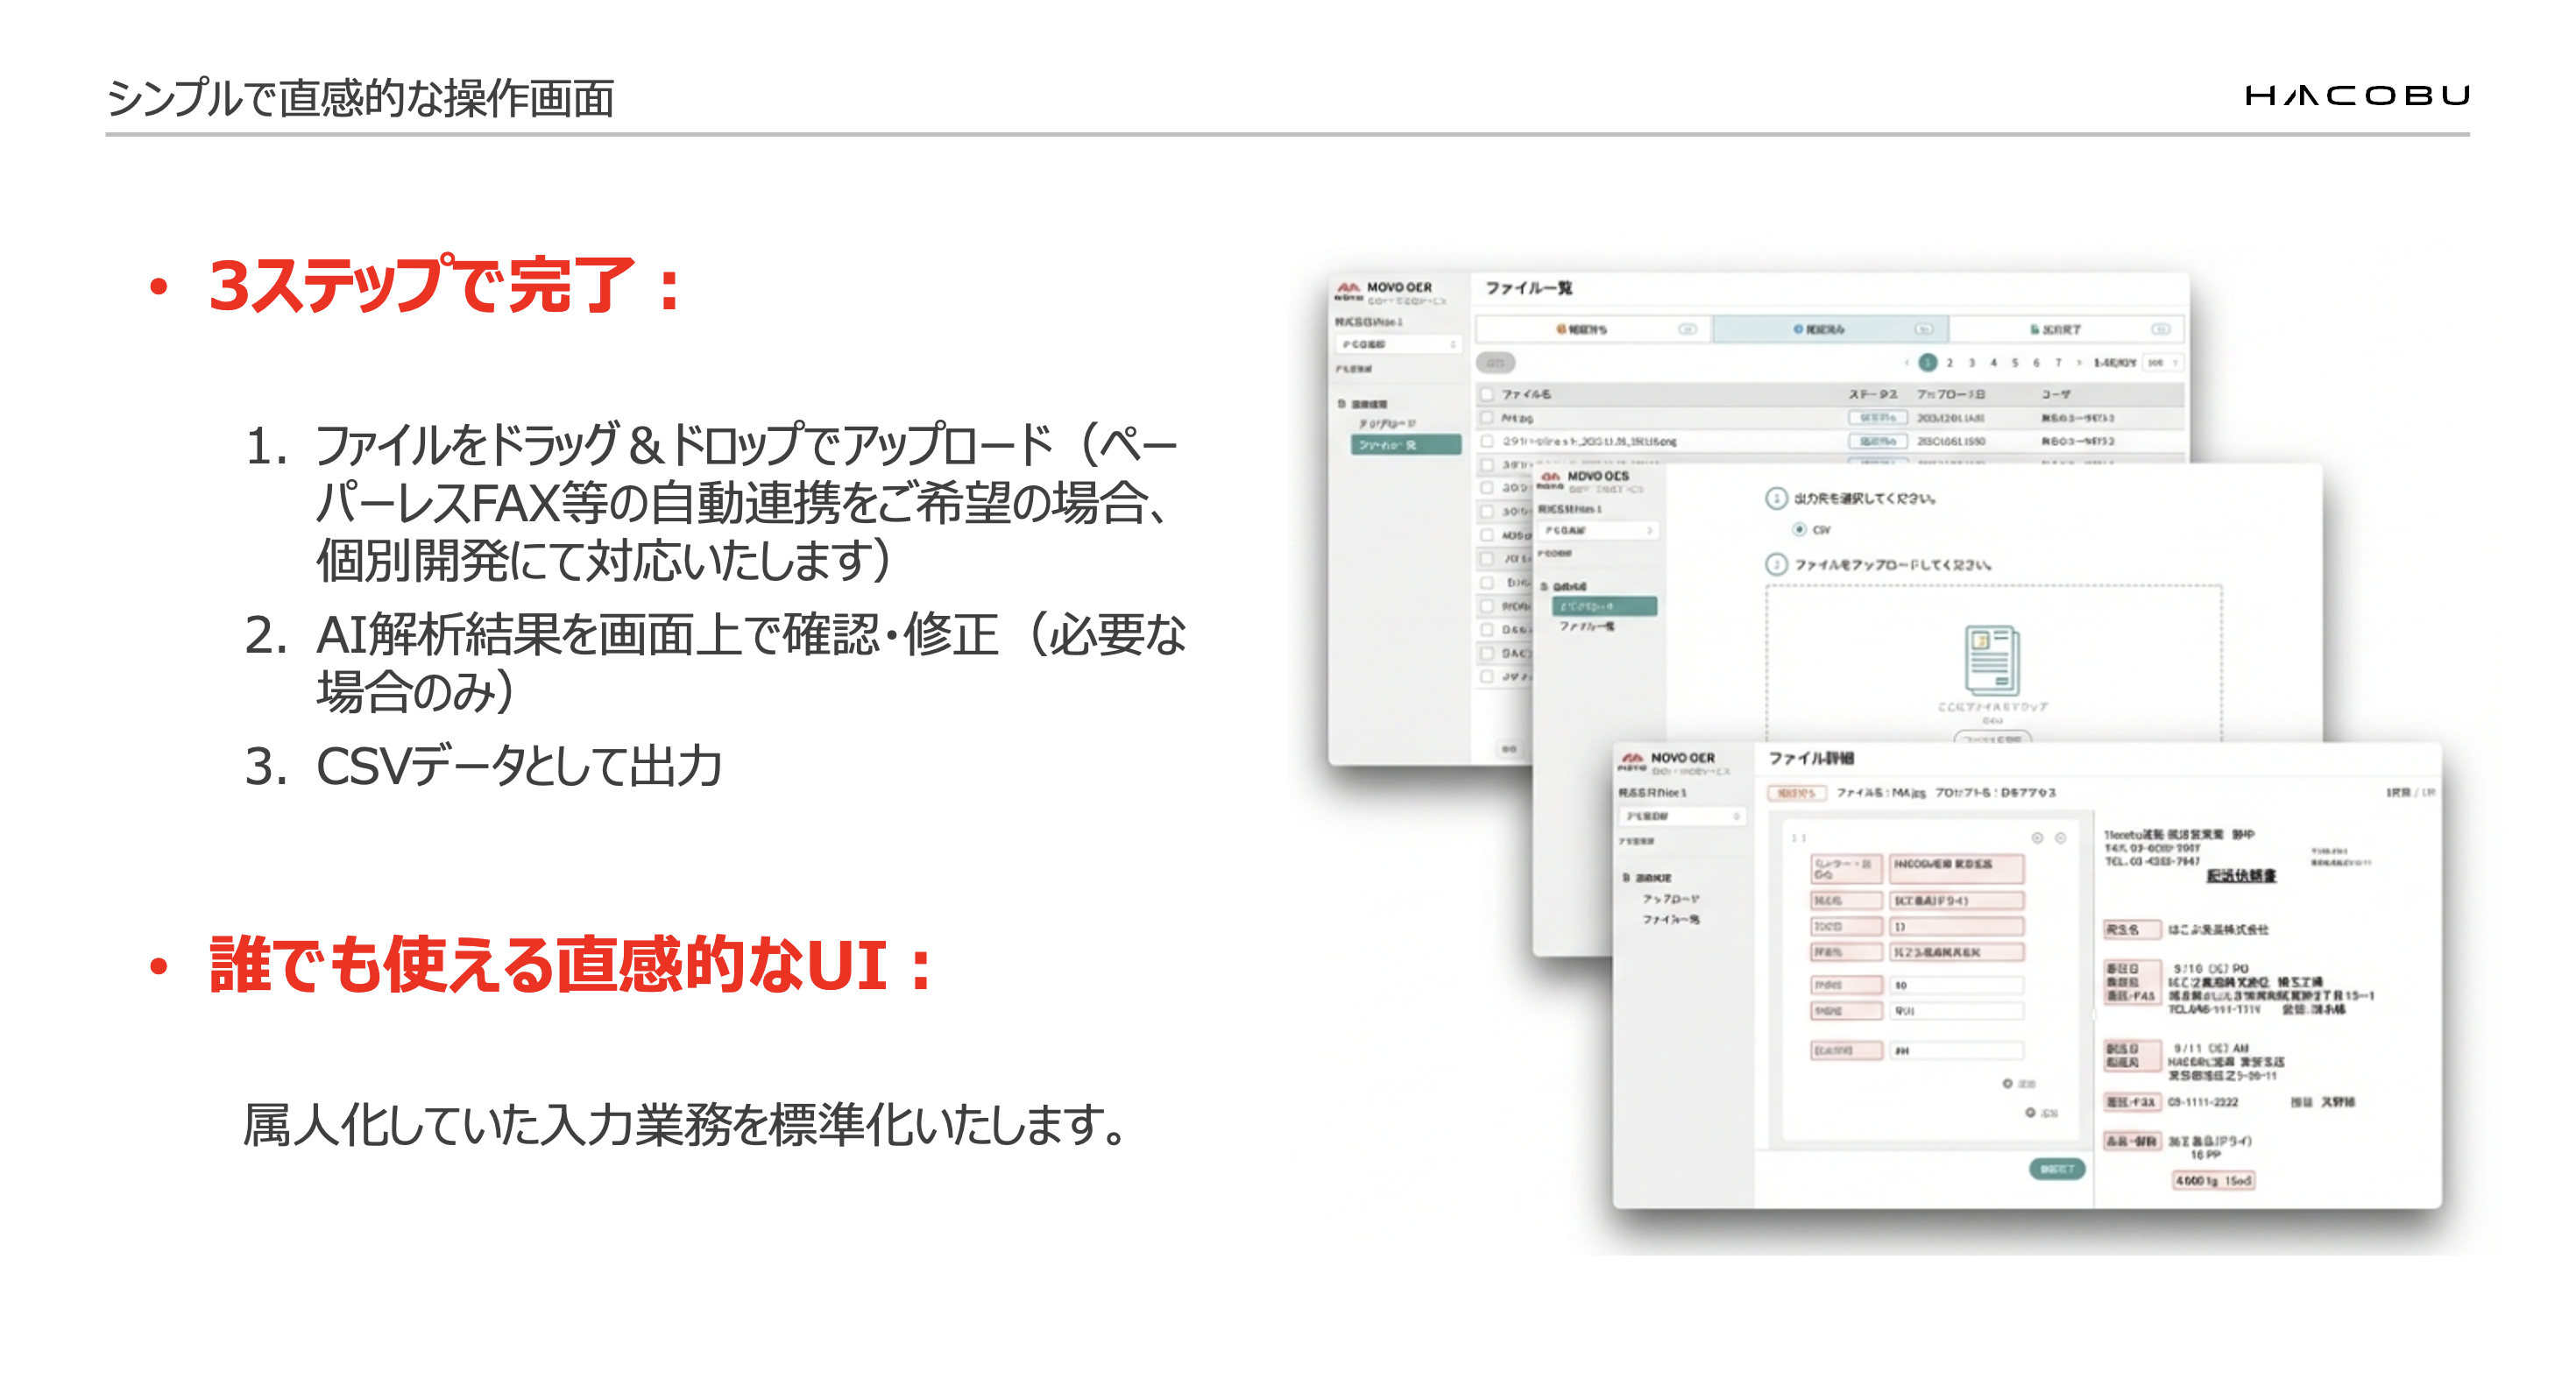Image resolution: width=2576 pixels, height=1393 pixels.
Task: Click the orange icon on first status tab
Action: coord(1560,329)
